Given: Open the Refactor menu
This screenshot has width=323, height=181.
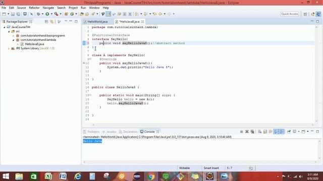Looking at the screenshot, I should pos(34,8).
